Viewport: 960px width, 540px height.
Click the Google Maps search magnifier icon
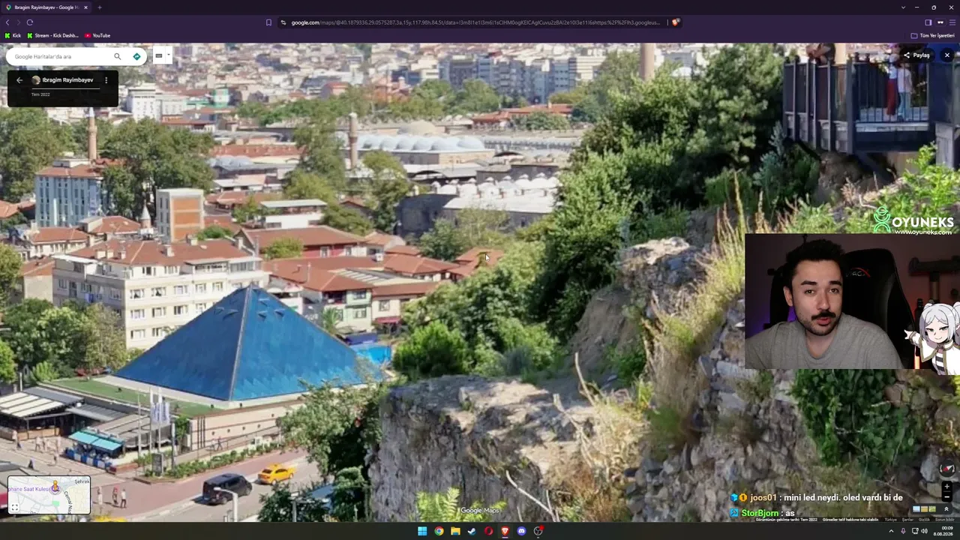point(117,56)
